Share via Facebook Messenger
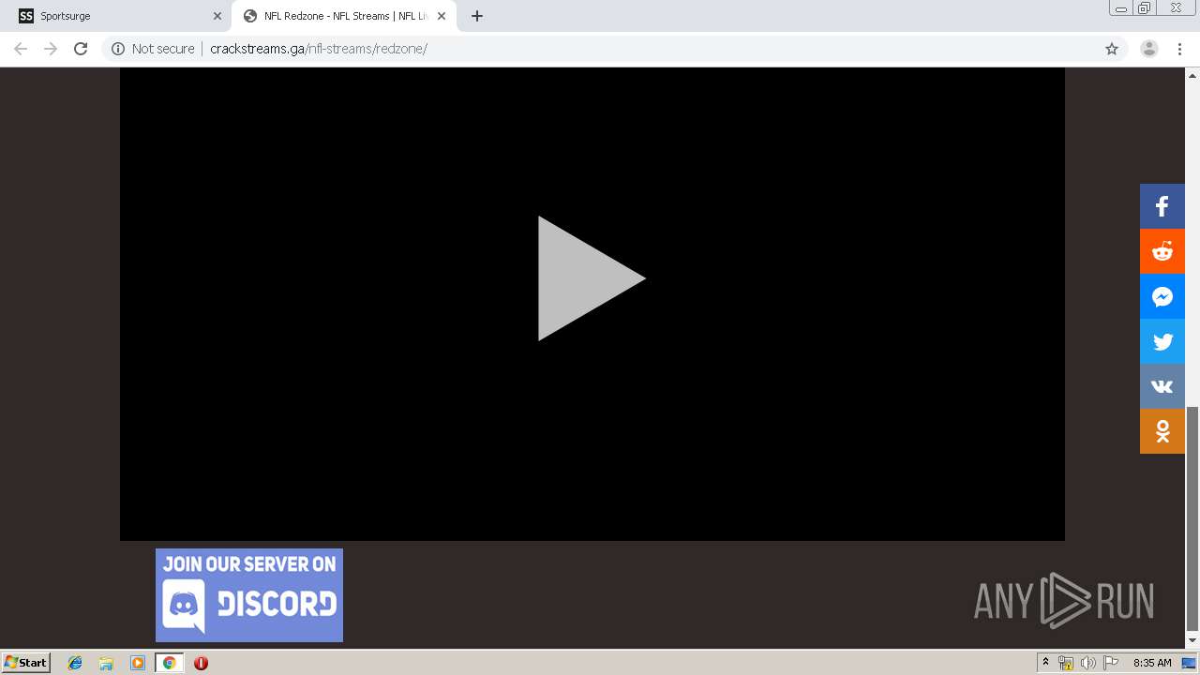1200x675 pixels. point(1162,296)
